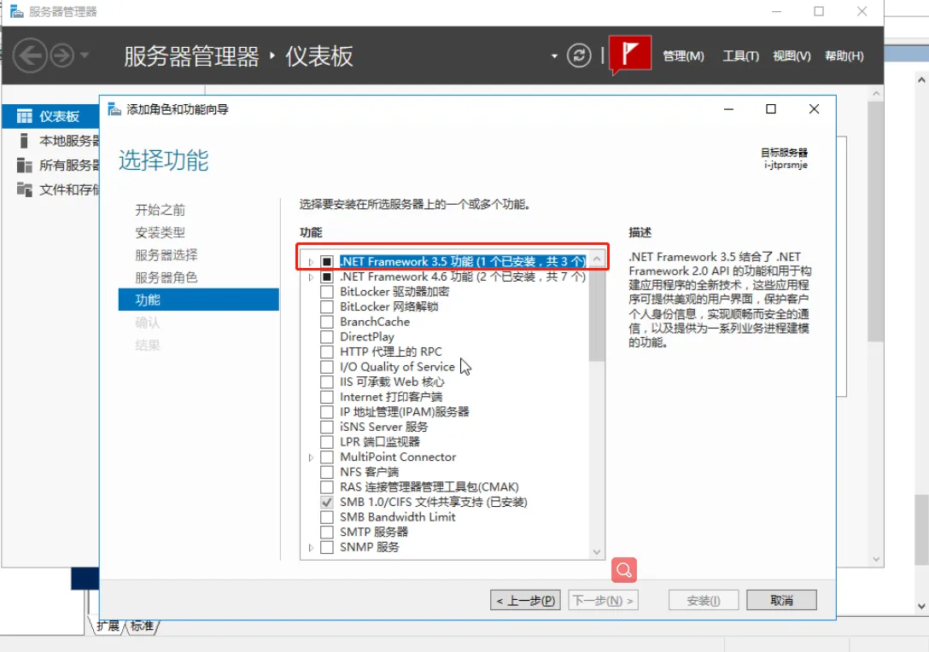Open the 工具(T) menu
929x652 pixels.
pyautogui.click(x=739, y=55)
